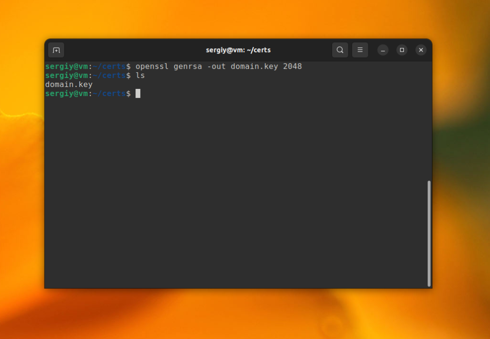Viewport: 490px width, 339px height.
Task: Click the title "sergiy@vm: ~/certs" in header bar
Action: (238, 50)
